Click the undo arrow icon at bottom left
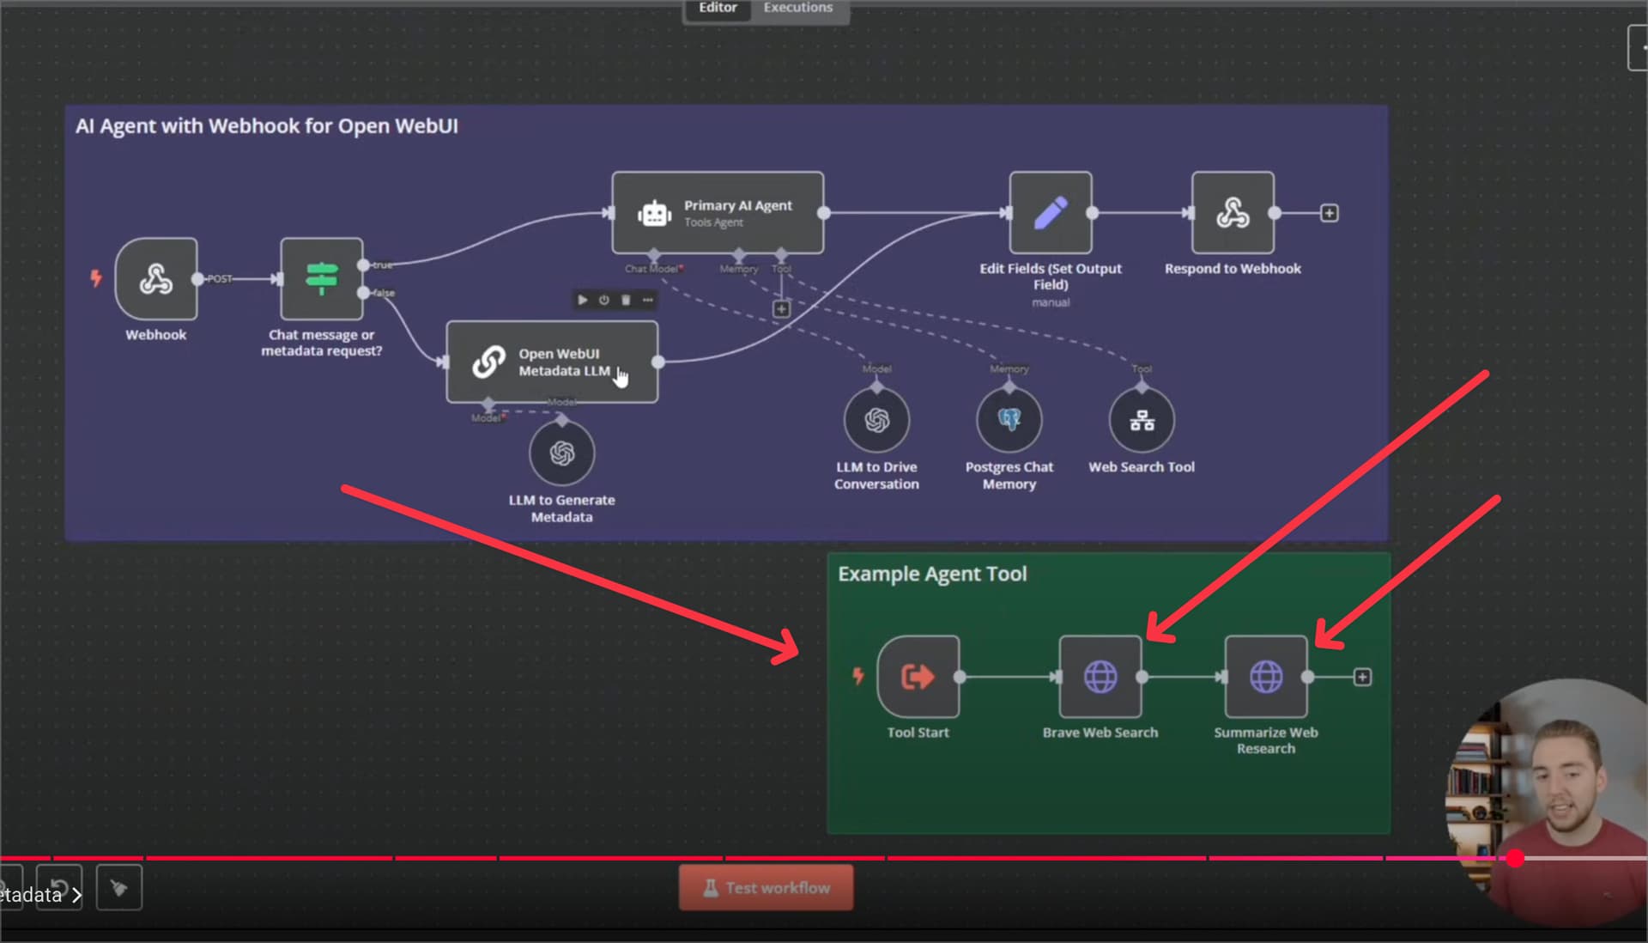1648x943 pixels. (59, 887)
